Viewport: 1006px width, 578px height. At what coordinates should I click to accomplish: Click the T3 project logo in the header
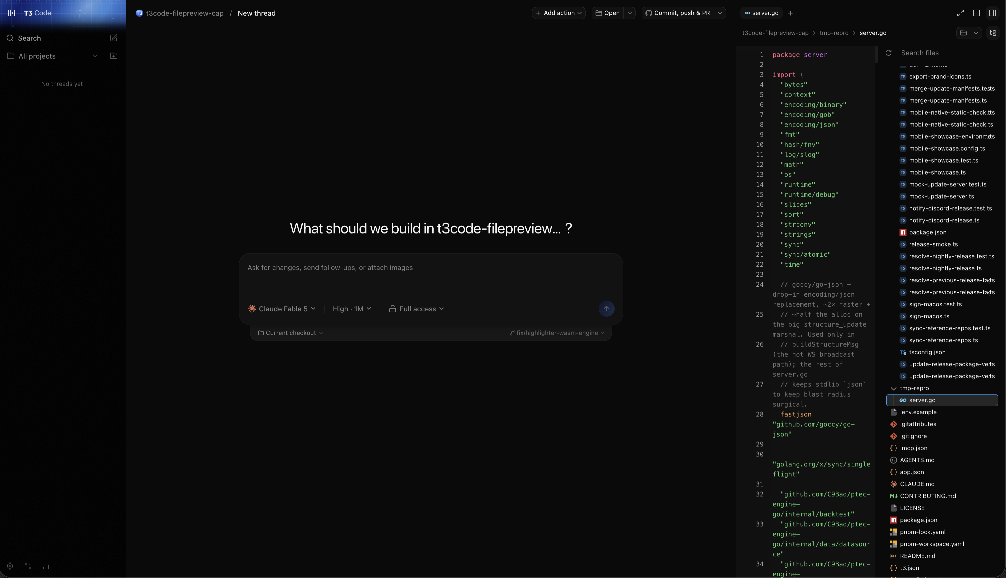click(x=139, y=13)
